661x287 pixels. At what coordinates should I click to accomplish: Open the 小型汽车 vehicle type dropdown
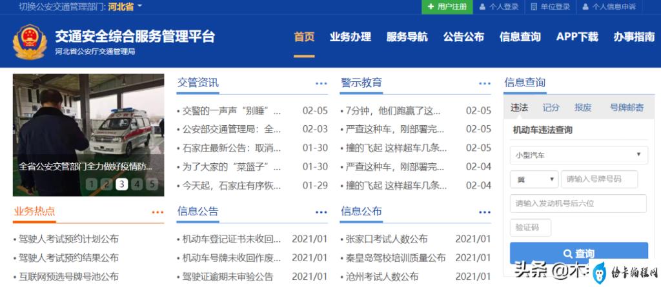point(579,155)
